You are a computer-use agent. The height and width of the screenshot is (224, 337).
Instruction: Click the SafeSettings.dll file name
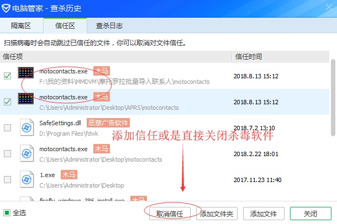(60, 123)
